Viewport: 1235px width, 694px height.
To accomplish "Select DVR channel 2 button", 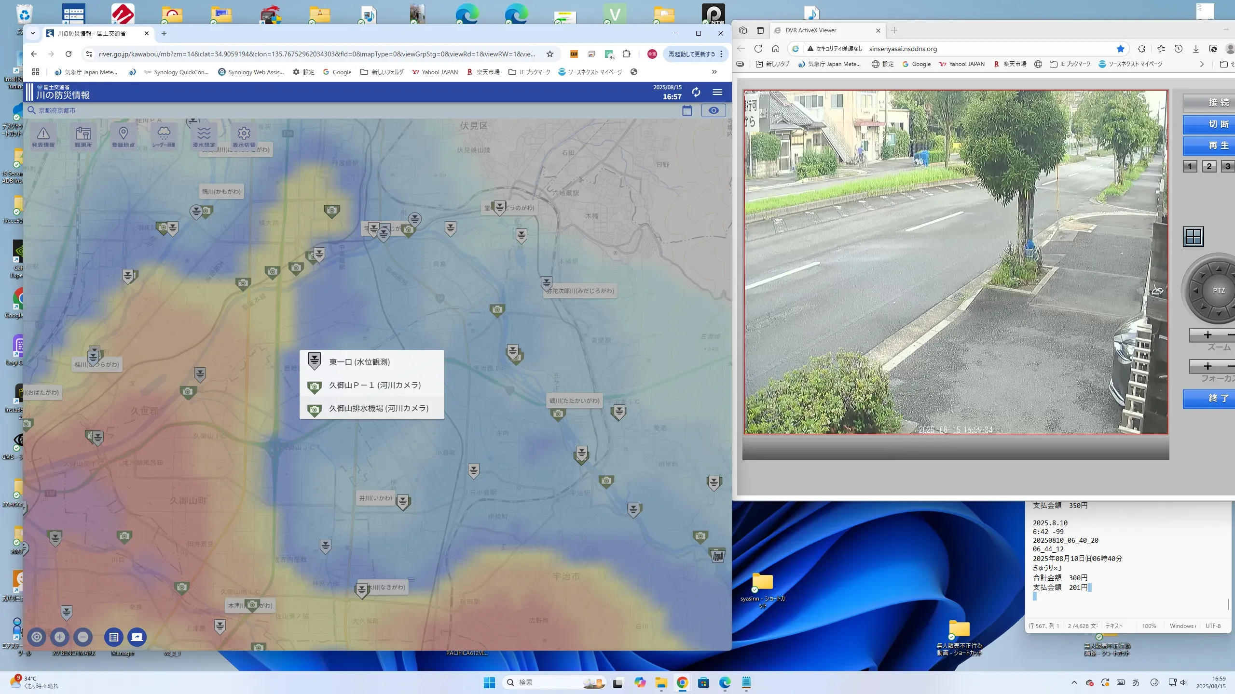I will (1208, 166).
